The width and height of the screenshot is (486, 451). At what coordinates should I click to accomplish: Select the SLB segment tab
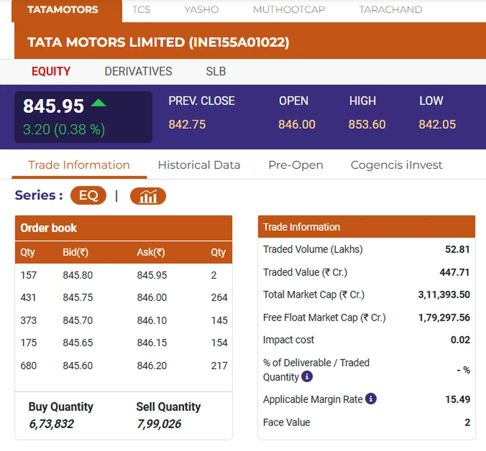[x=216, y=72]
